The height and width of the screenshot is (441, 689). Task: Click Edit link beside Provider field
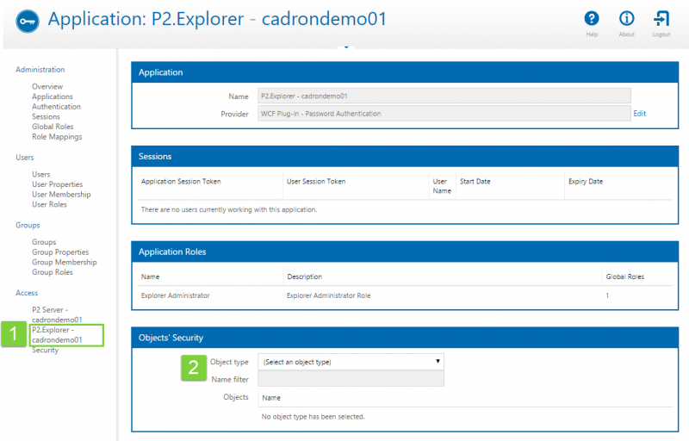[639, 113]
